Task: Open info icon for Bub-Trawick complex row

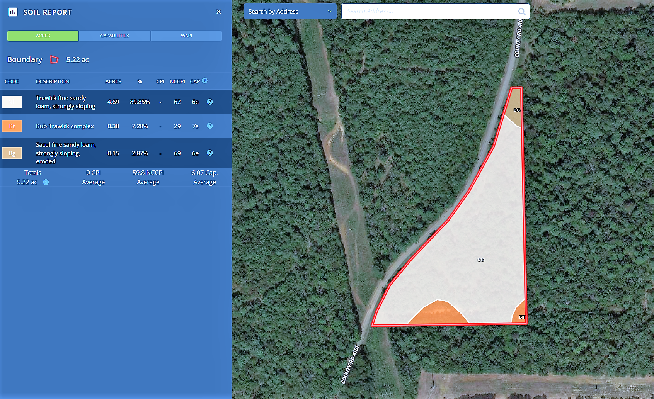Action: 210,126
